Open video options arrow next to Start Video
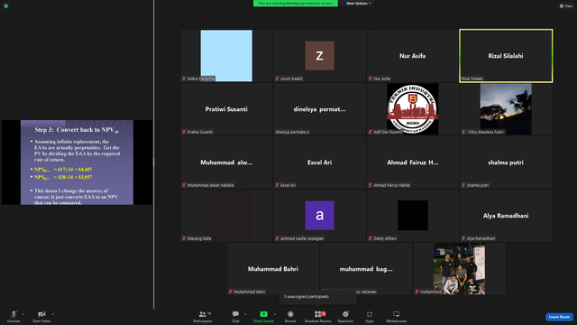 point(52,314)
